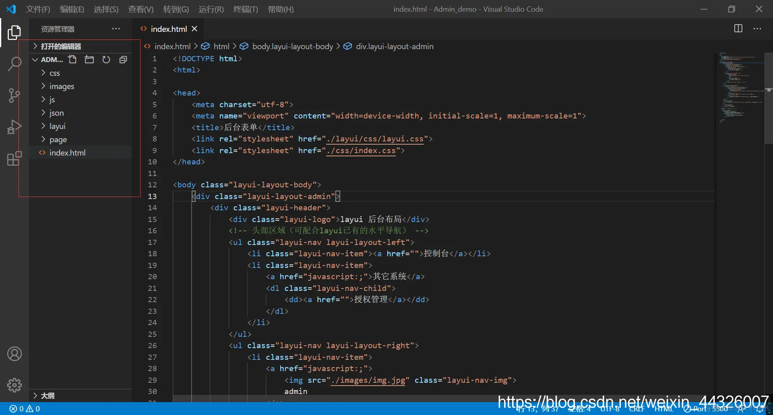
Task: Expand the 大纲 outline section
Action: 48,396
